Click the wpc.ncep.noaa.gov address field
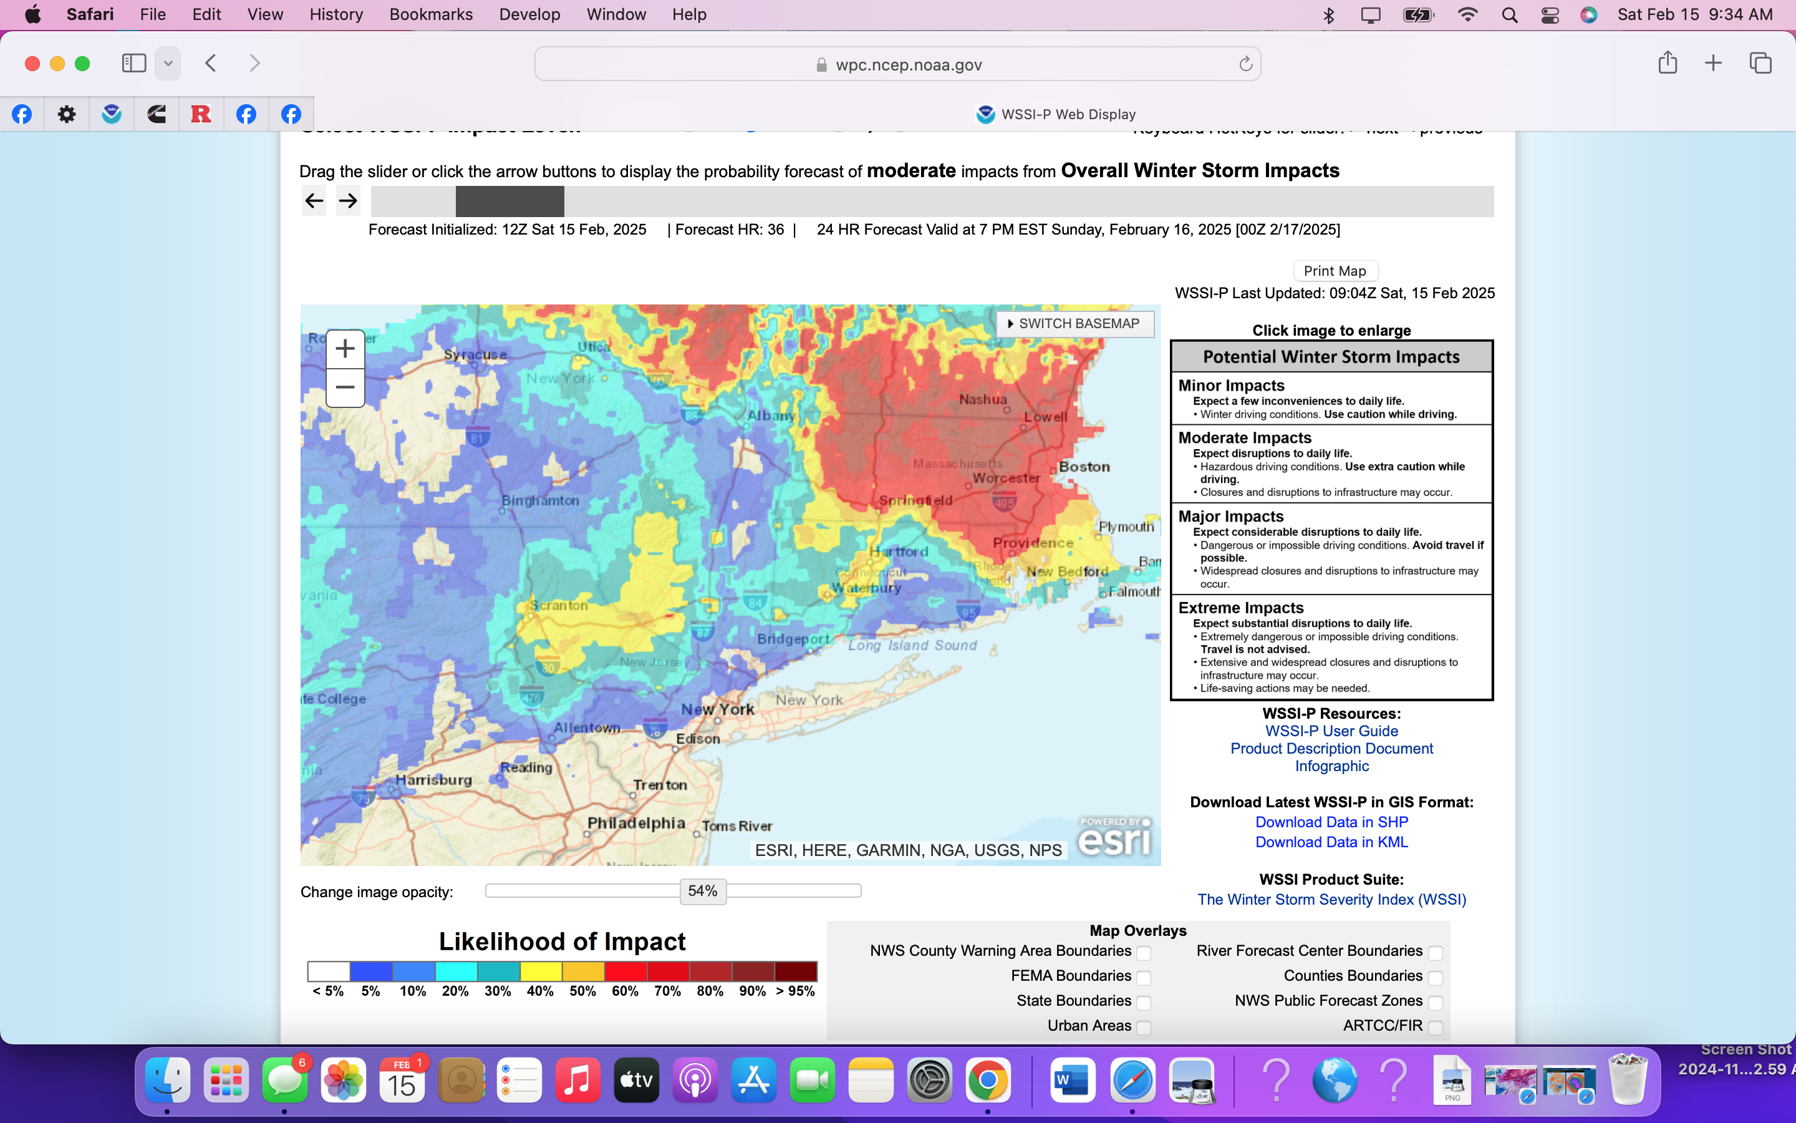The height and width of the screenshot is (1123, 1796). coord(897,65)
